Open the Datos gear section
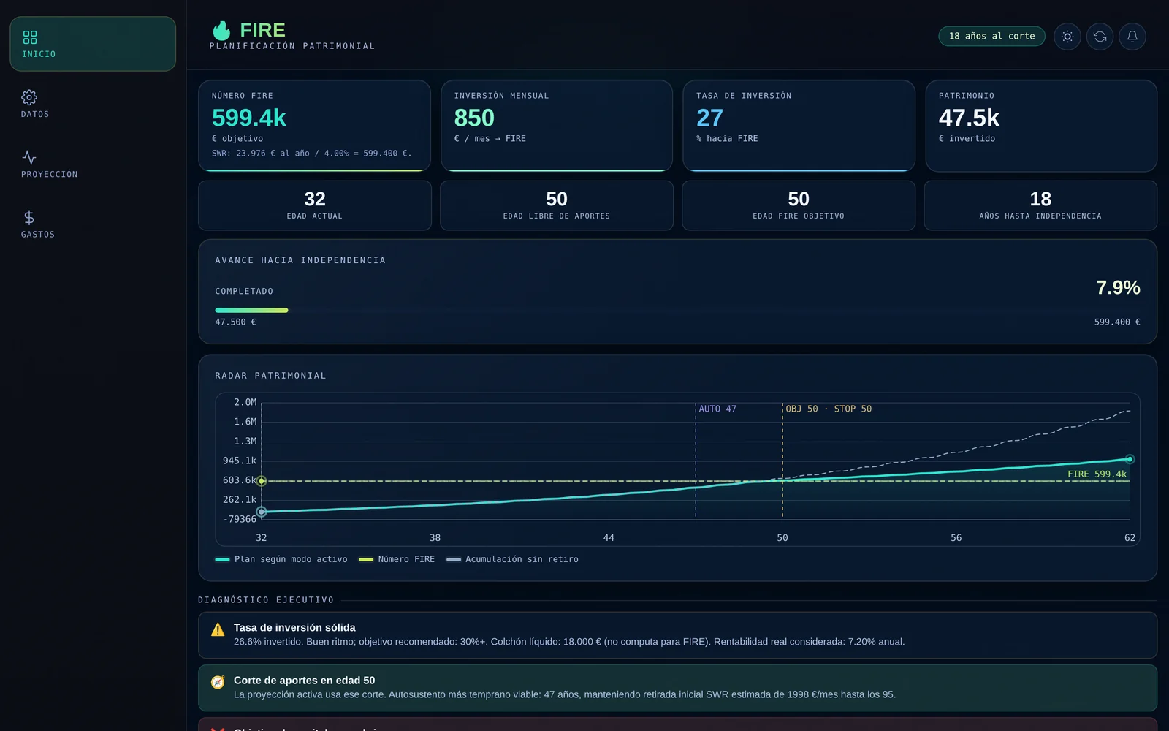The width and height of the screenshot is (1169, 731). [x=35, y=104]
